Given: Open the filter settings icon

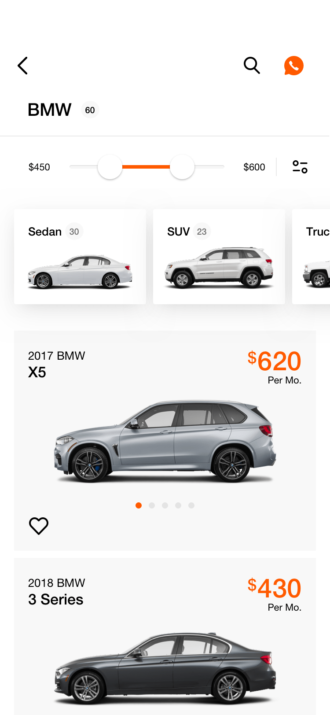Looking at the screenshot, I should (x=300, y=167).
